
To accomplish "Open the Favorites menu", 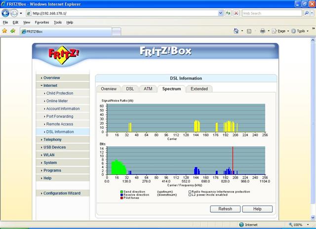I will [x=41, y=22].
